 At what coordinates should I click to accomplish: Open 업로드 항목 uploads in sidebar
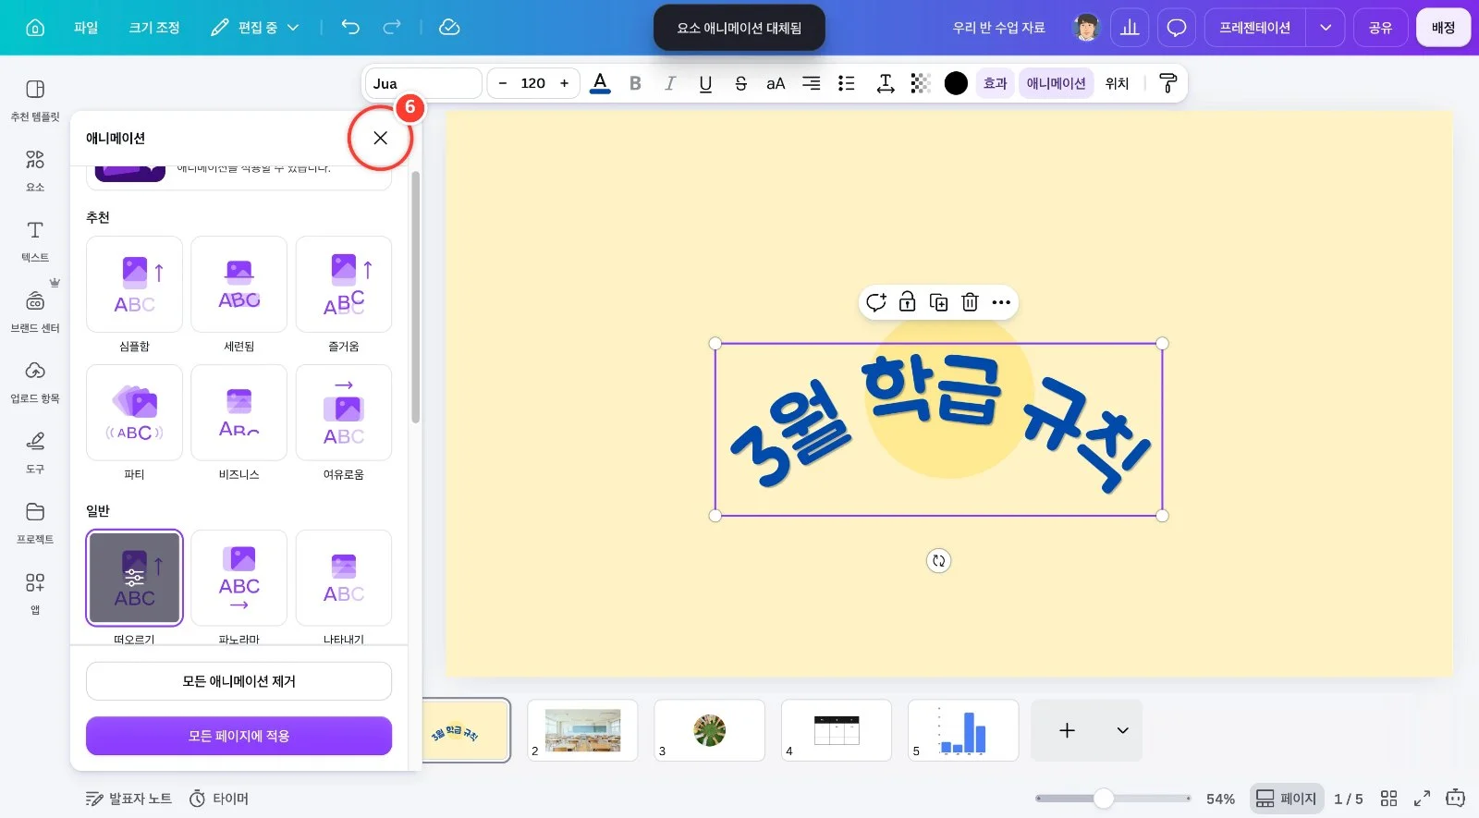(35, 382)
